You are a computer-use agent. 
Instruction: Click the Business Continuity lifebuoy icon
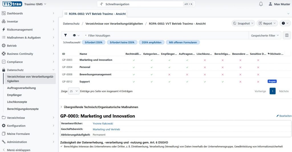(x=3, y=54)
